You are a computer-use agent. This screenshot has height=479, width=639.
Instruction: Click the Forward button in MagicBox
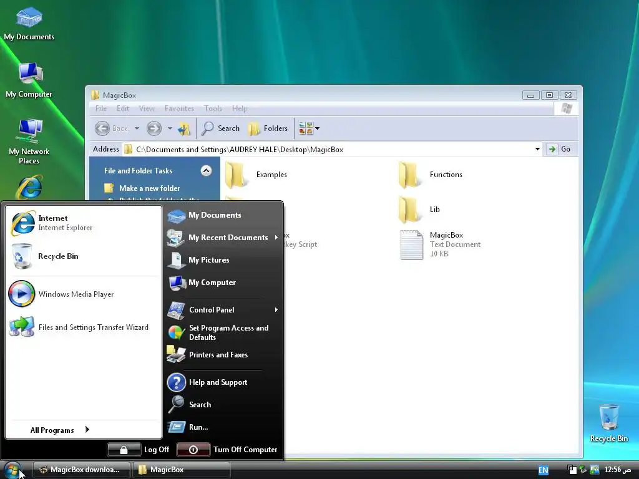[154, 128]
